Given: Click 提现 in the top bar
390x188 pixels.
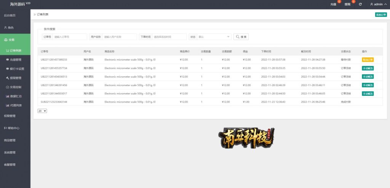Looking at the screenshot, I should coord(347,5).
